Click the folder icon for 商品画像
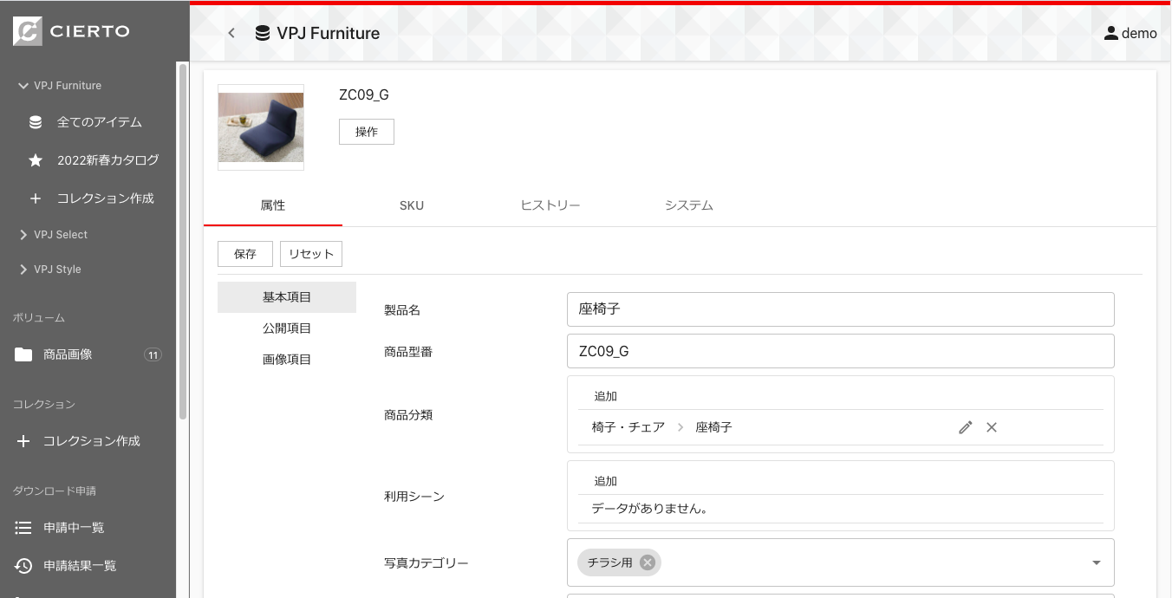Image resolution: width=1172 pixels, height=598 pixels. pos(23,354)
